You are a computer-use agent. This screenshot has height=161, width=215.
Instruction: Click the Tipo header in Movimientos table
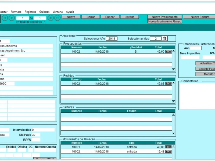click(x=131, y=143)
